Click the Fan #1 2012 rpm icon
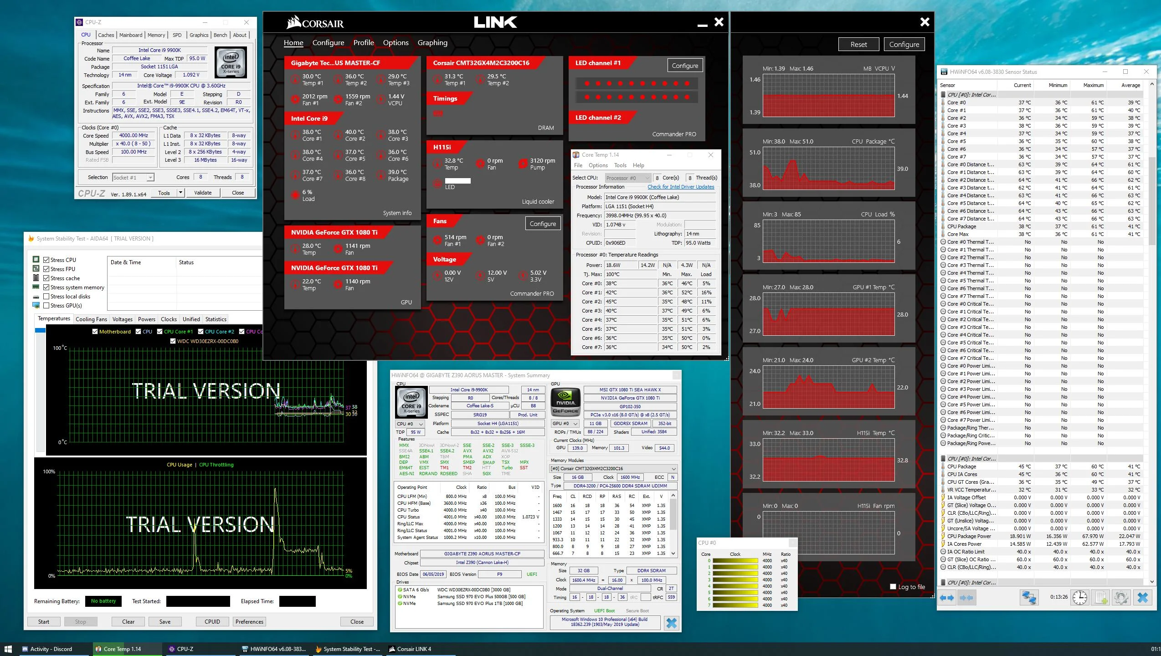 (x=296, y=99)
